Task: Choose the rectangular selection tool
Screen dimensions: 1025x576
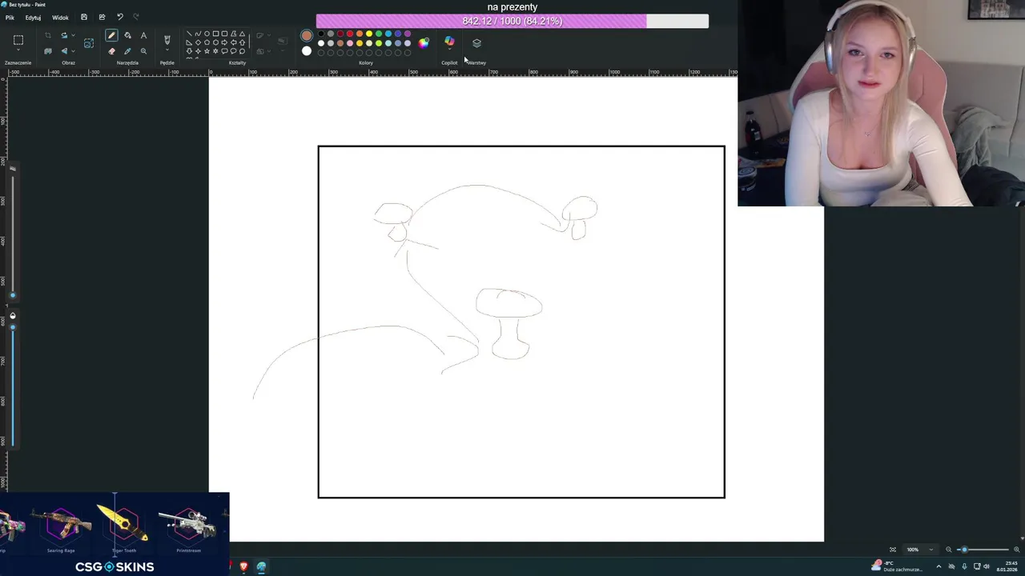Action: [18, 40]
